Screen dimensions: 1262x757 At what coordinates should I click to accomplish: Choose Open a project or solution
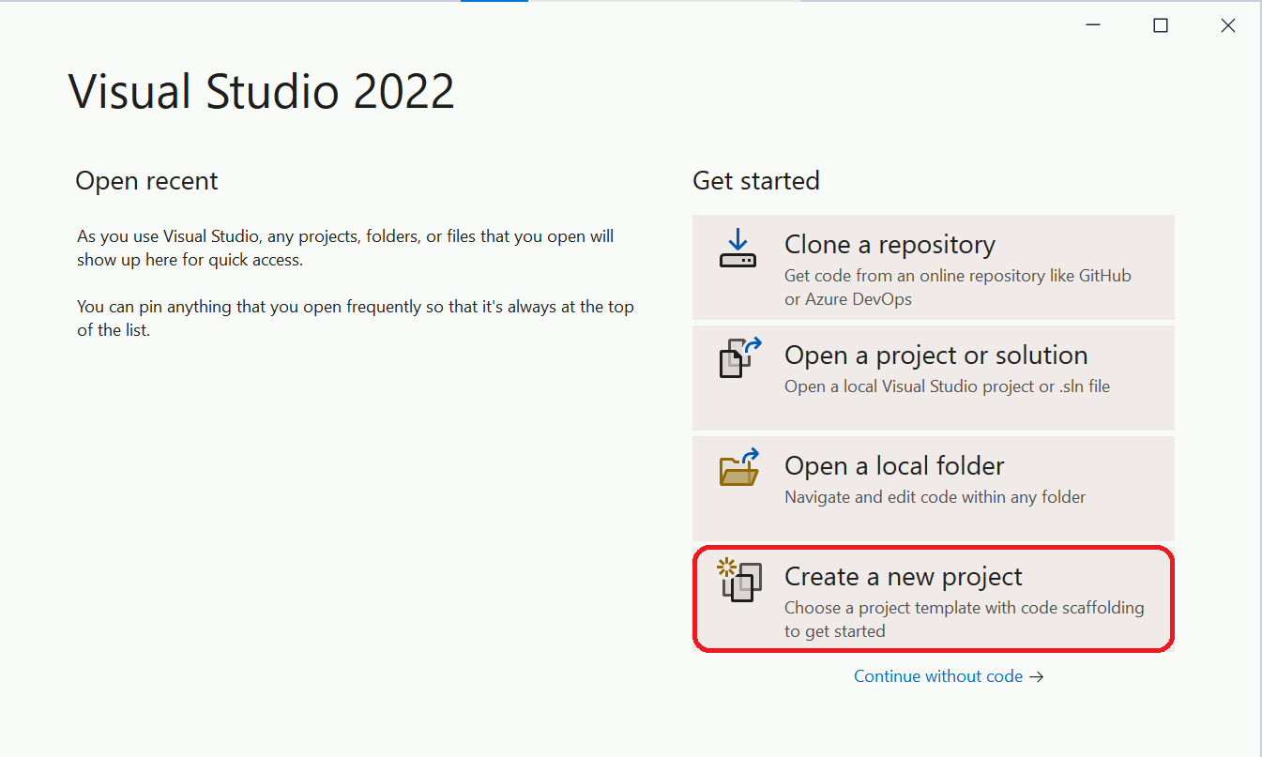[933, 378]
